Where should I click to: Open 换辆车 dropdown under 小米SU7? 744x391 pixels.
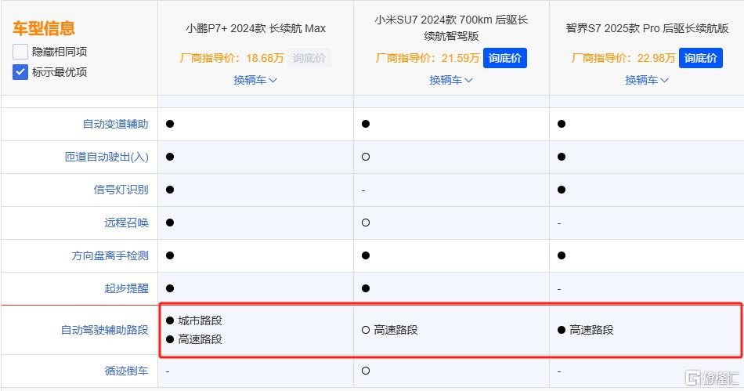point(451,80)
